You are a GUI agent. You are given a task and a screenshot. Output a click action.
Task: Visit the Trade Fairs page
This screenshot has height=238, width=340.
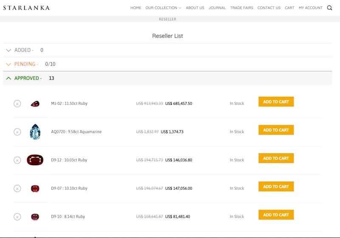[241, 8]
